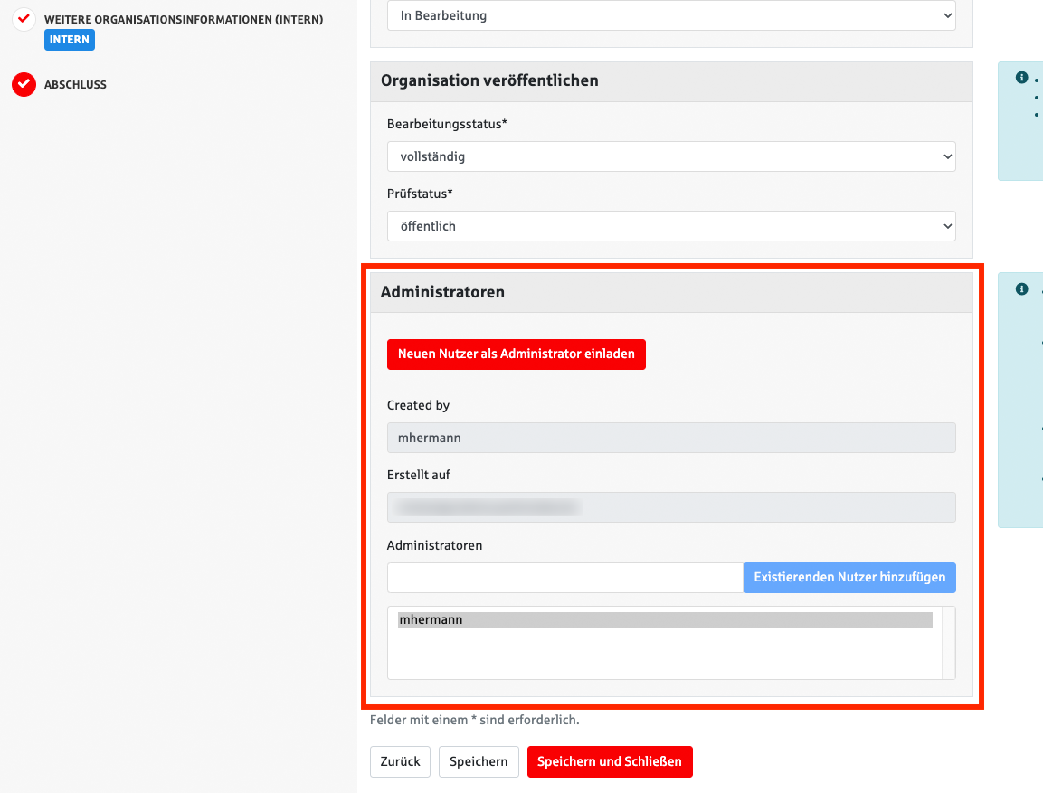Image resolution: width=1043 pixels, height=793 pixels.
Task: Expand the Bearbeitungsstatus dropdown showing vollständig
Action: [x=671, y=156]
